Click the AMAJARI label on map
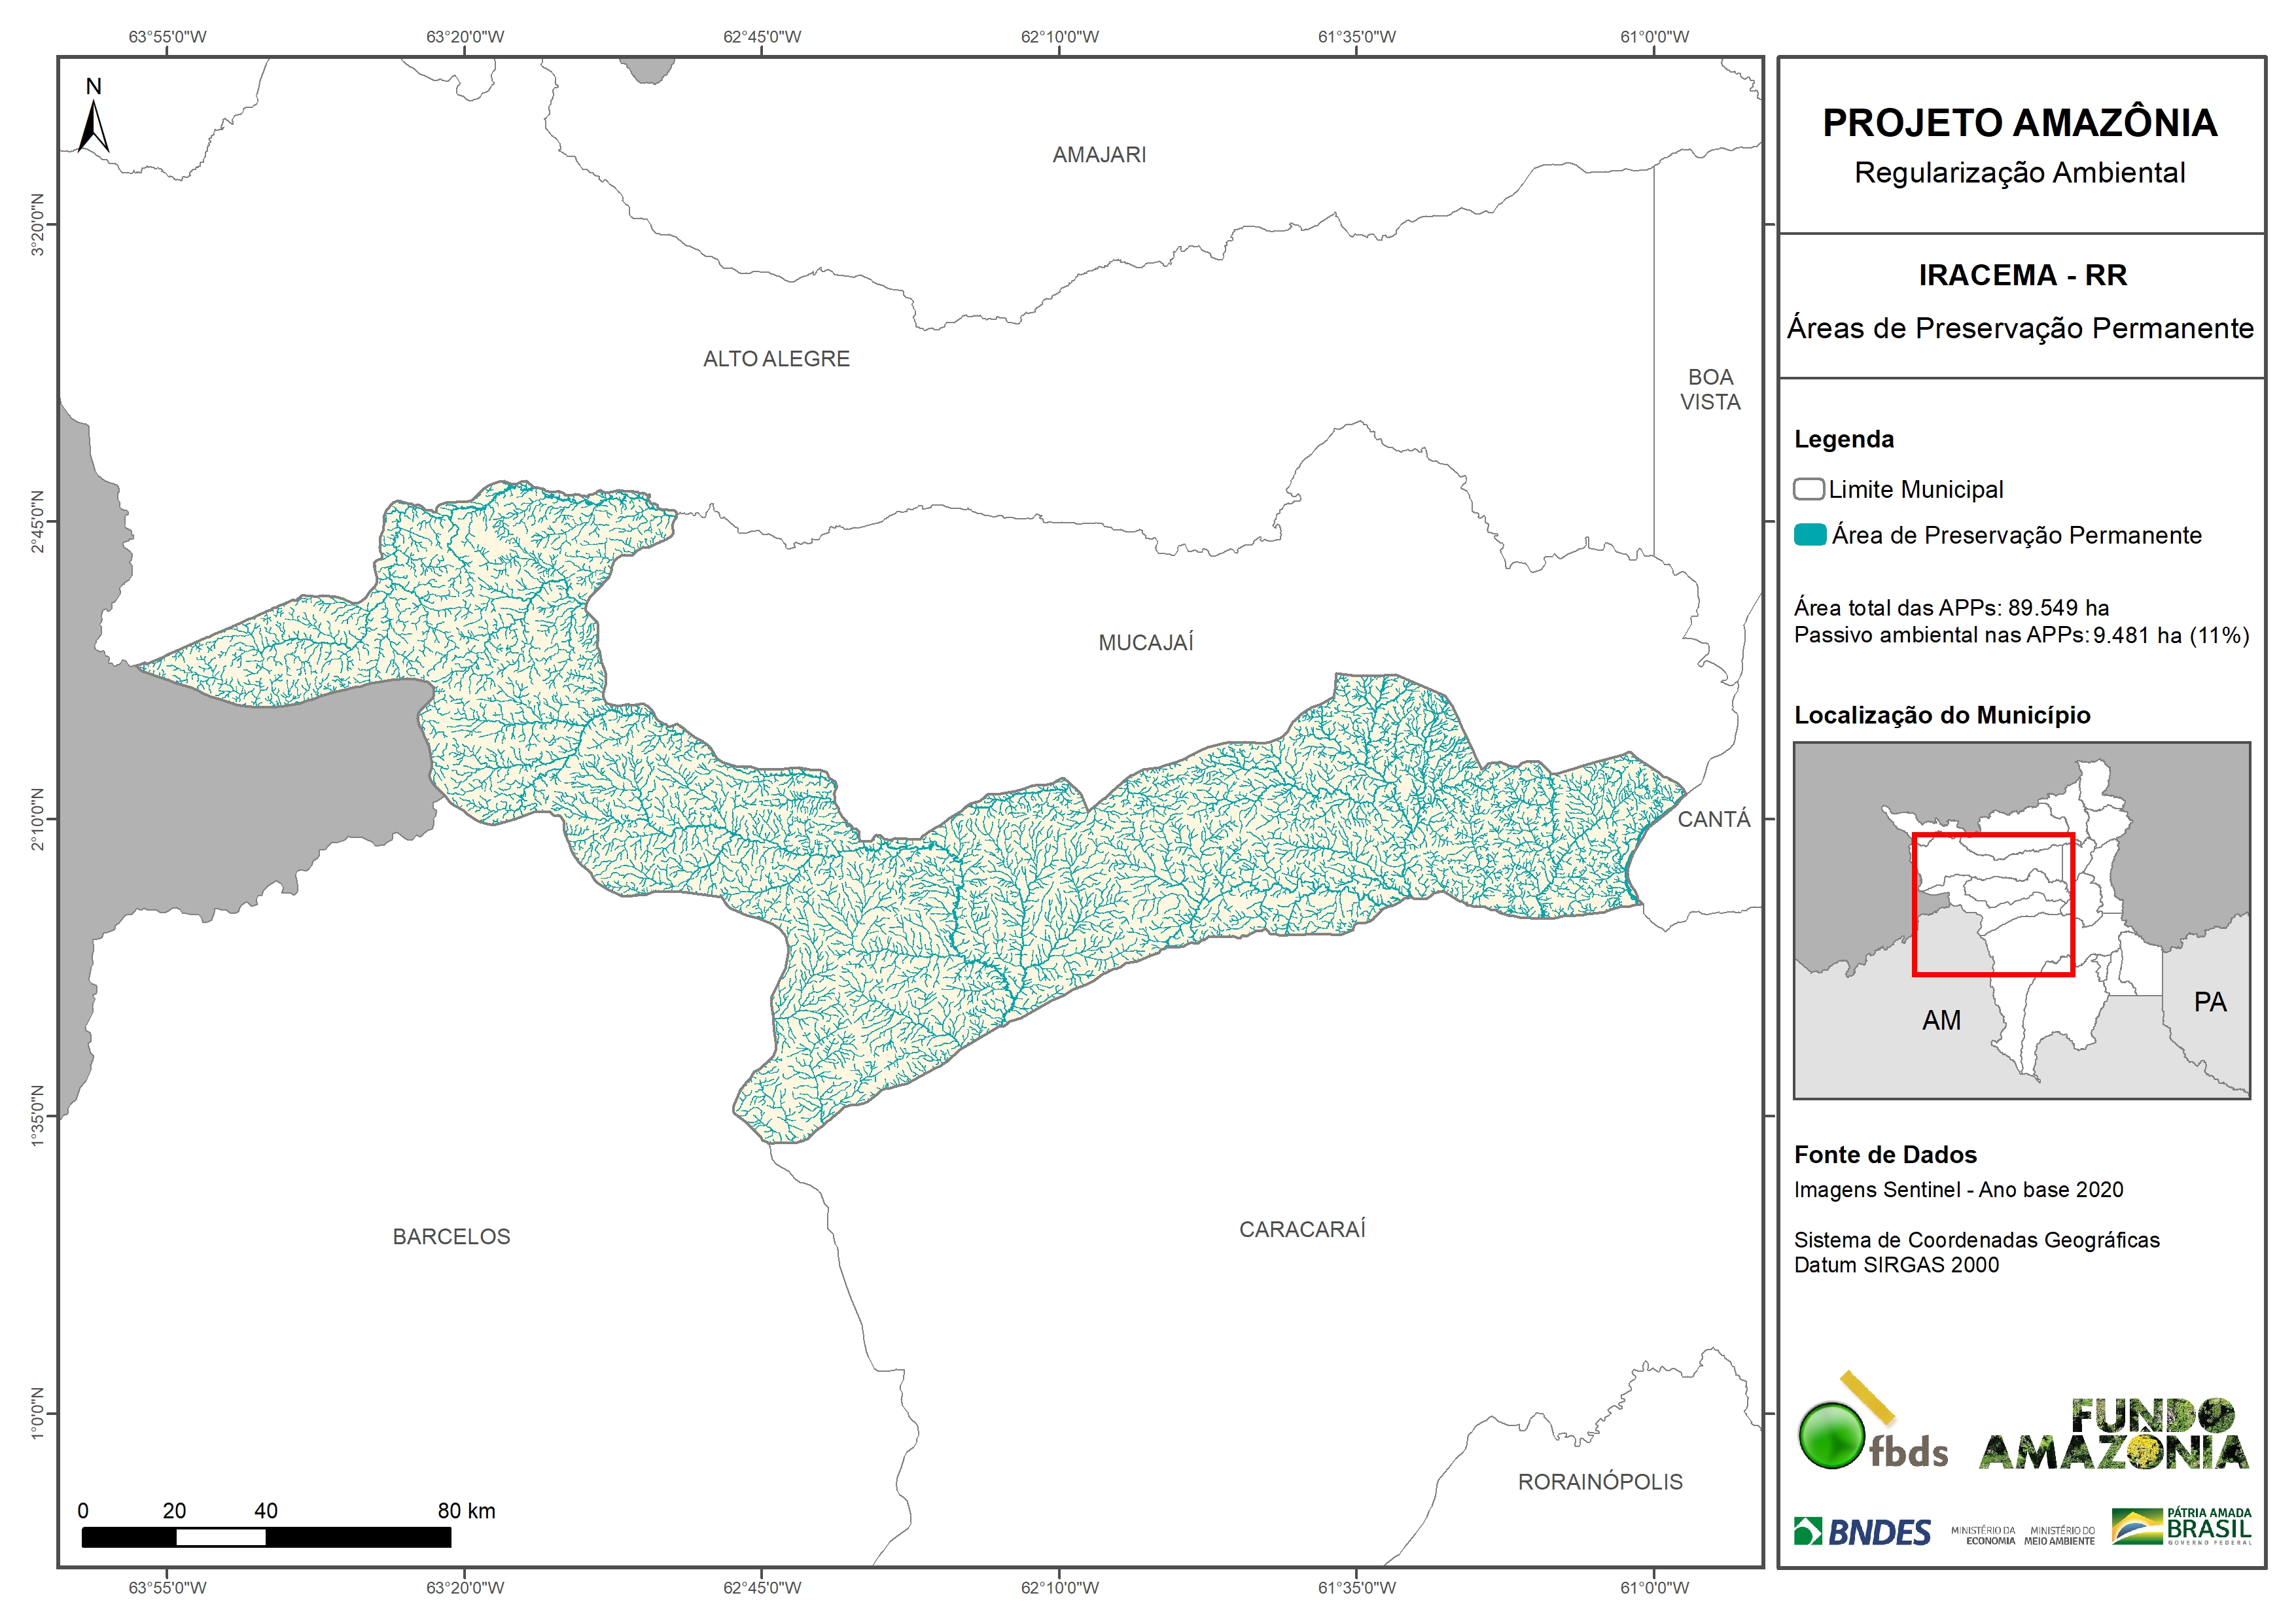The height and width of the screenshot is (1623, 2296). (x=1099, y=155)
